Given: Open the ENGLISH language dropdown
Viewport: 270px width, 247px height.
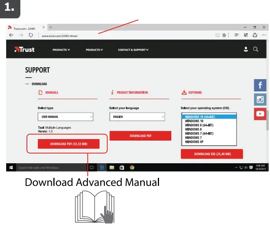Looking at the screenshot, I should pos(137,117).
